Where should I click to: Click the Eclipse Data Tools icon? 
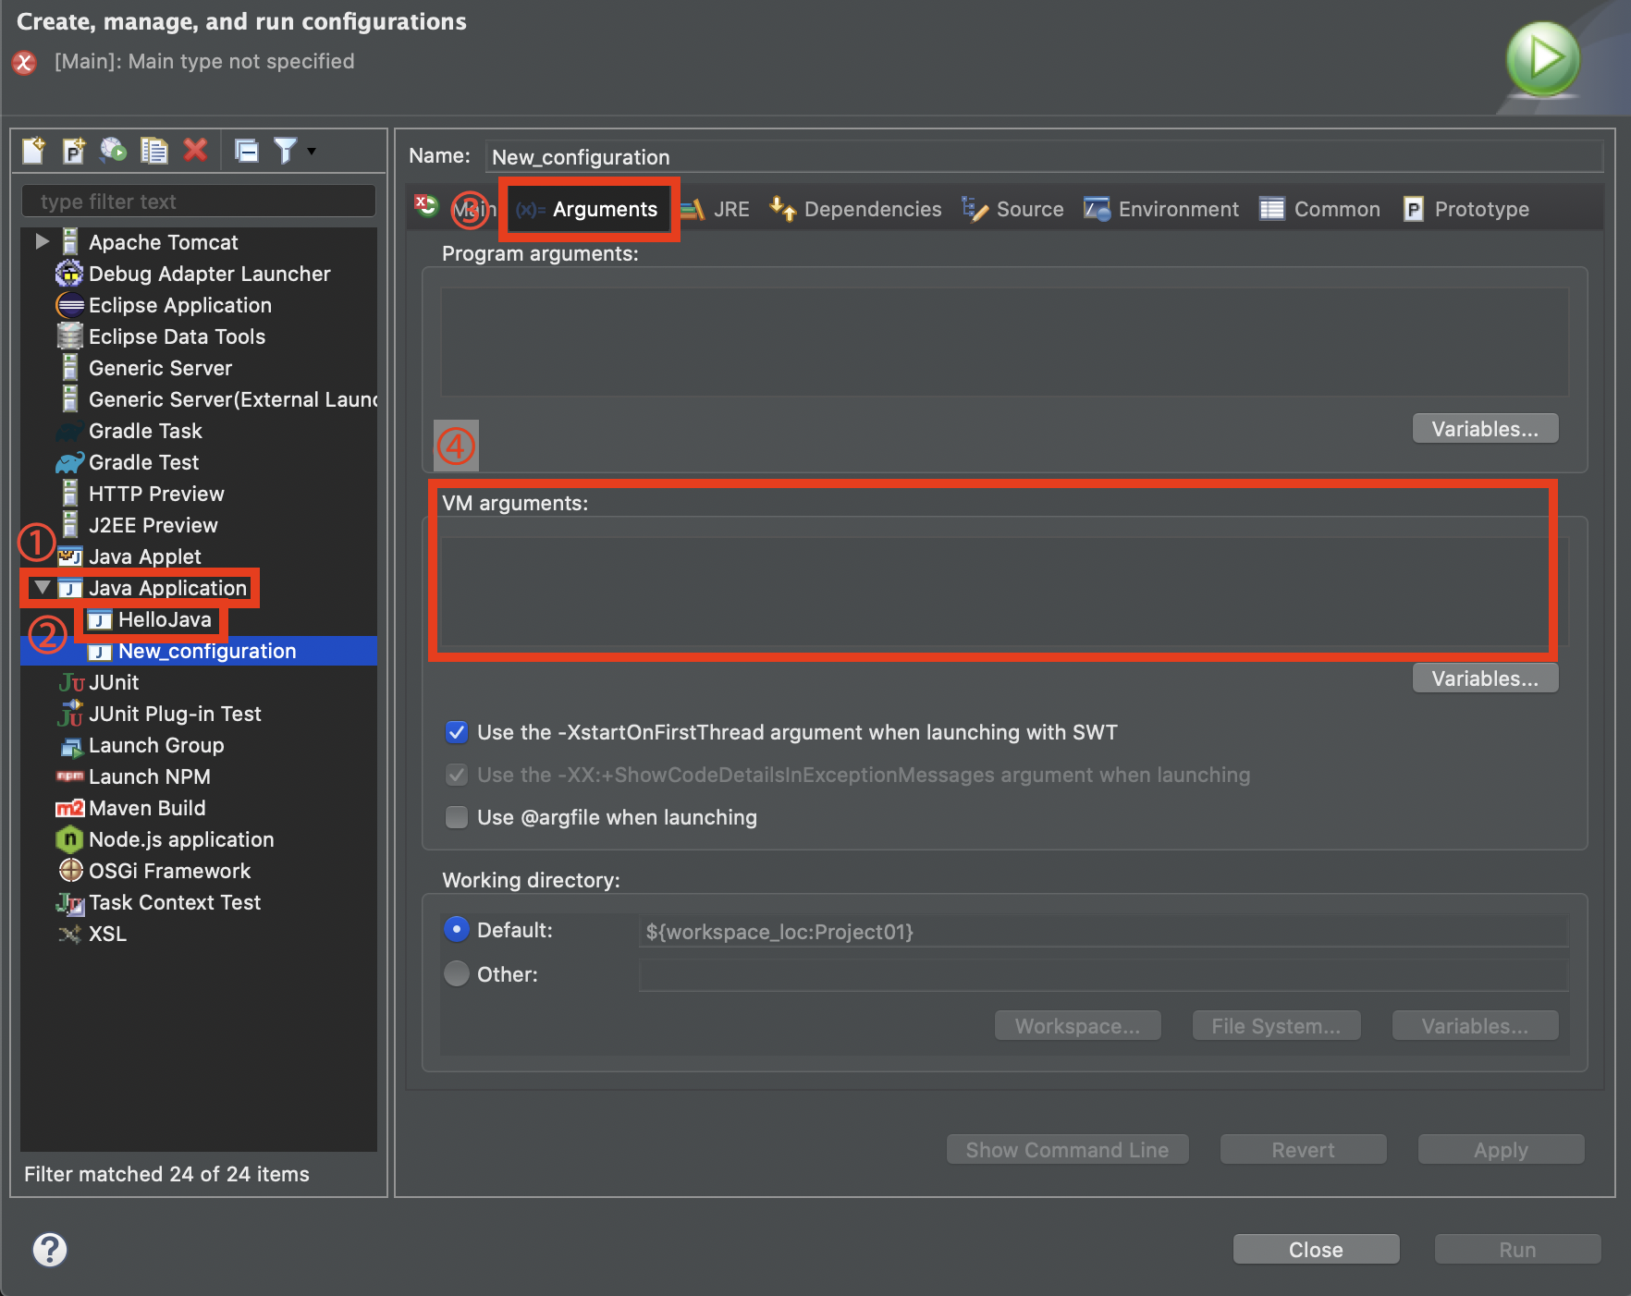click(x=69, y=336)
